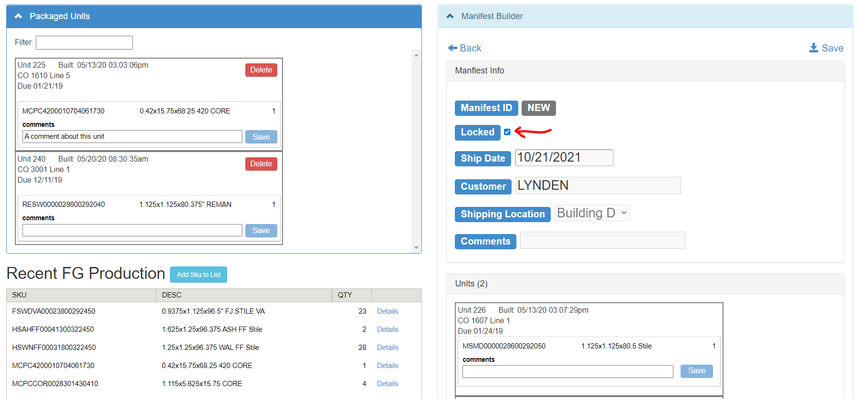
Task: Toggle the Locked checkbox
Action: (507, 132)
